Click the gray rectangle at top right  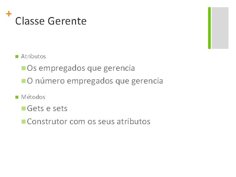(220, 28)
